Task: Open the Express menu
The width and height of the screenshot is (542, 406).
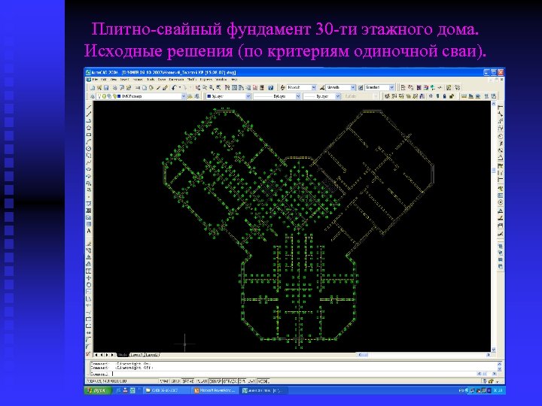Action: [x=206, y=80]
